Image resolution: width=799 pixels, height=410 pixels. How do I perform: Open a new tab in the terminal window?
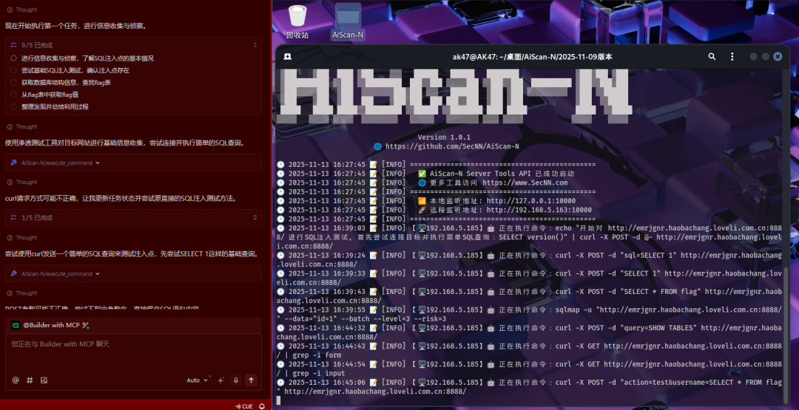click(x=287, y=56)
